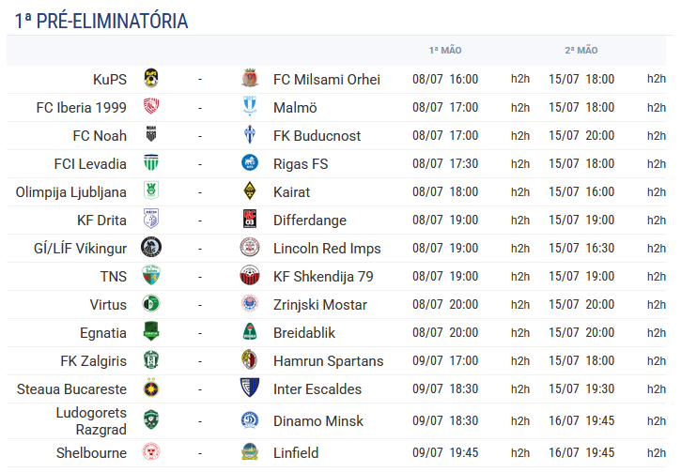
Task: Click the FC Noah team logo
Action: 151,134
